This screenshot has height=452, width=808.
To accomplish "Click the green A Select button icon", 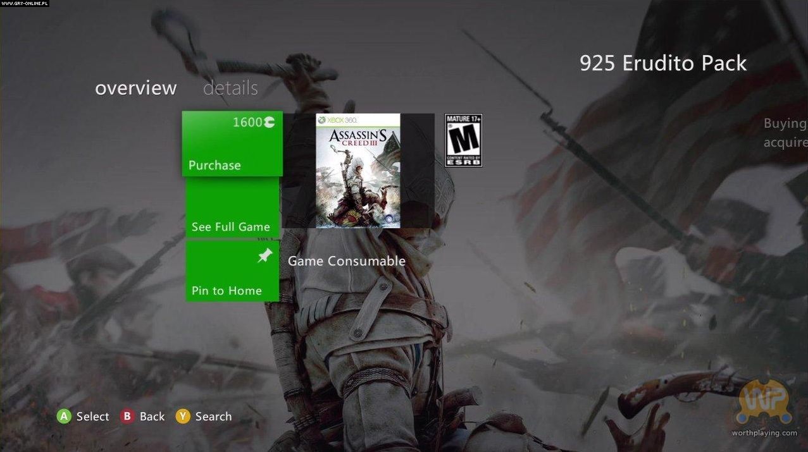I will point(64,417).
